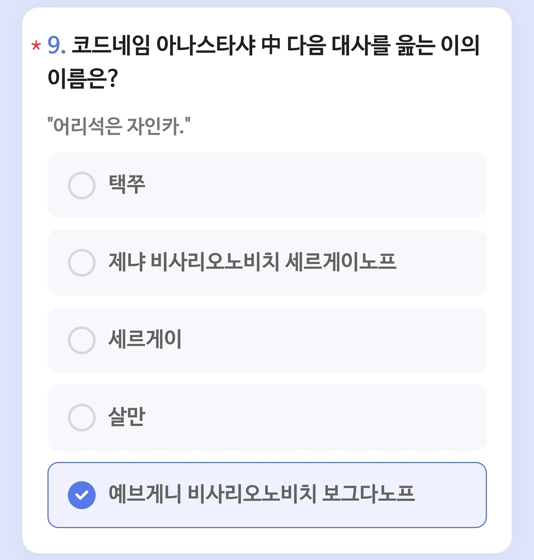Pick the 세르게이 radio button
Image resolution: width=534 pixels, height=560 pixels.
coord(82,340)
